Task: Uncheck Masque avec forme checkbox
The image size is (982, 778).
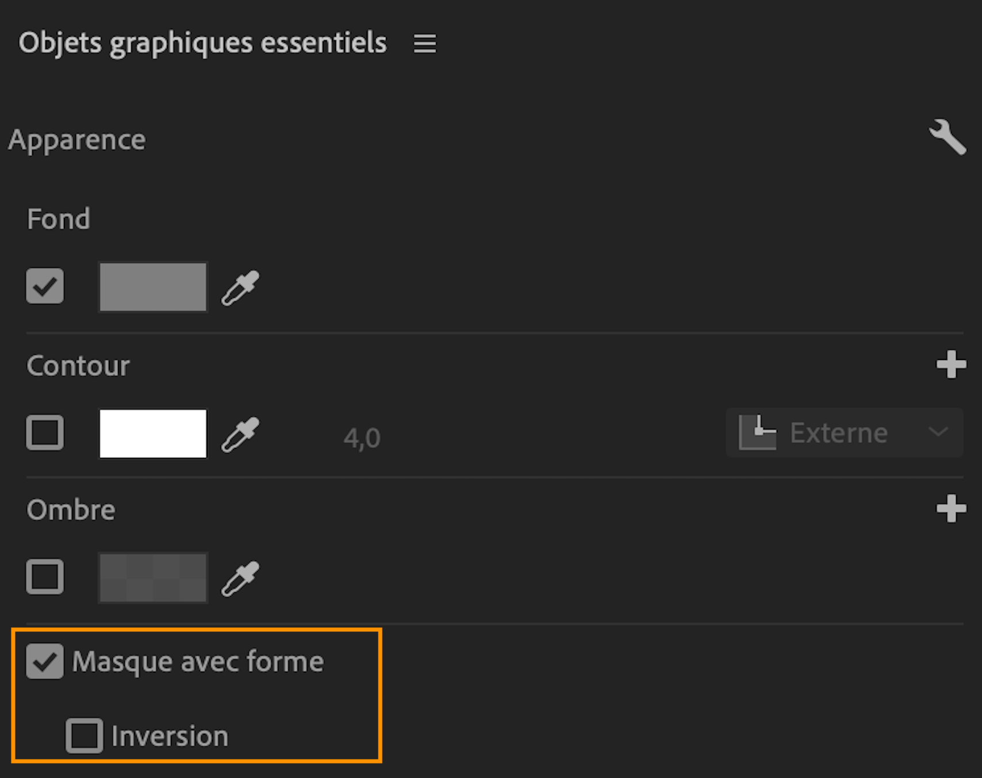Action: click(45, 661)
